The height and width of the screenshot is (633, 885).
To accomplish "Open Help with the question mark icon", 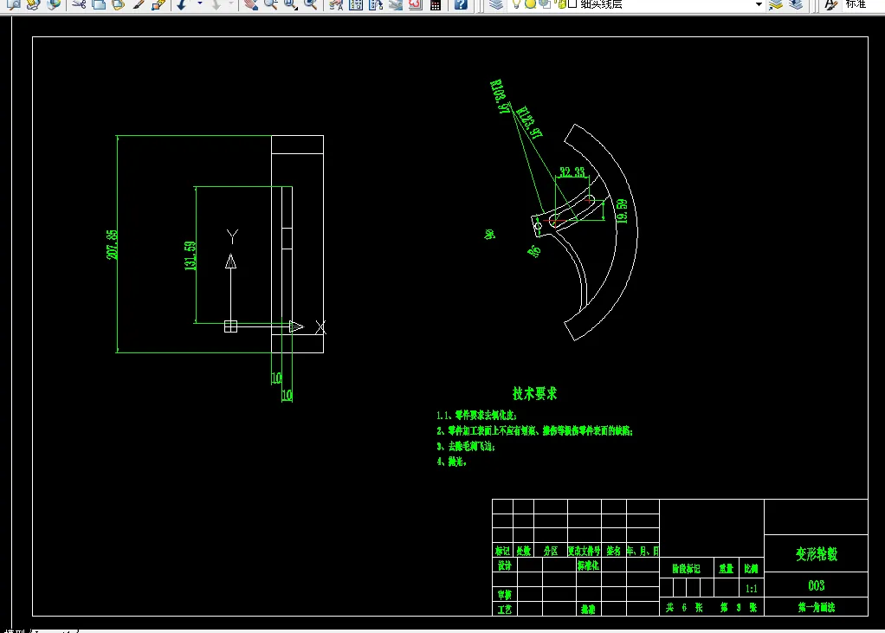I will click(x=461, y=4).
